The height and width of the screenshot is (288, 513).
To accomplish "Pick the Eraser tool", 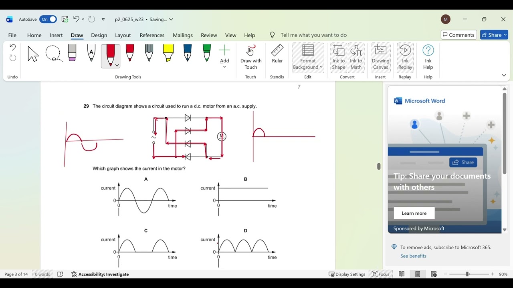I will [72, 53].
